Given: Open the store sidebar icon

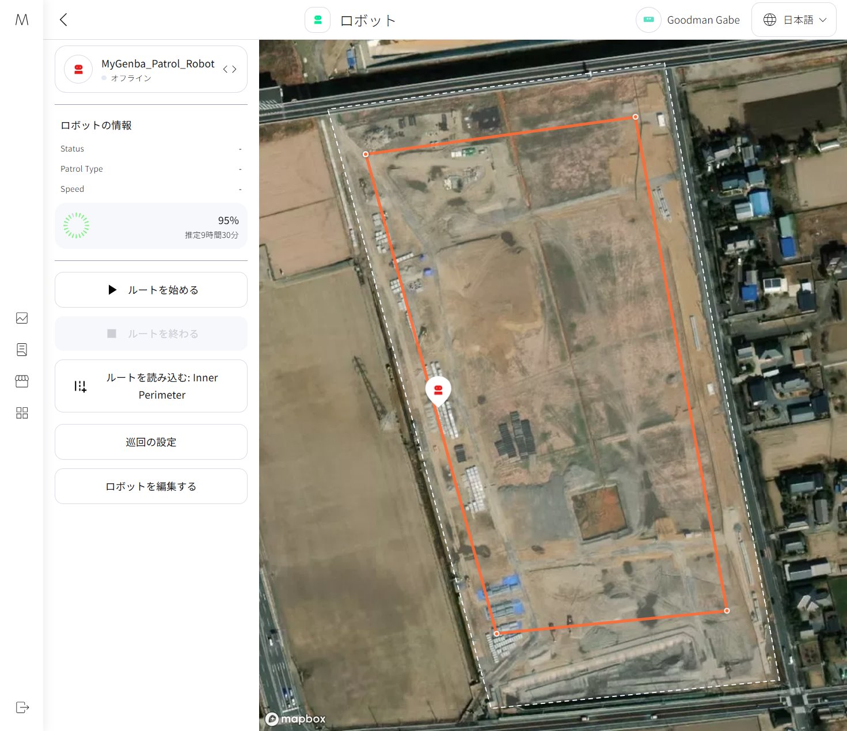Looking at the screenshot, I should coord(22,381).
